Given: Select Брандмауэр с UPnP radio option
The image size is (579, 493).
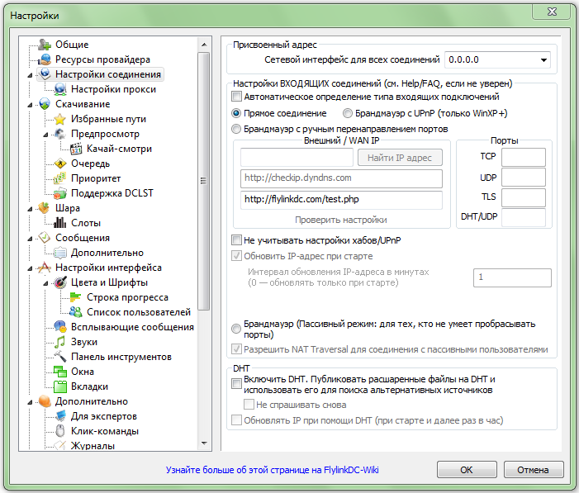Looking at the screenshot, I should [x=348, y=113].
